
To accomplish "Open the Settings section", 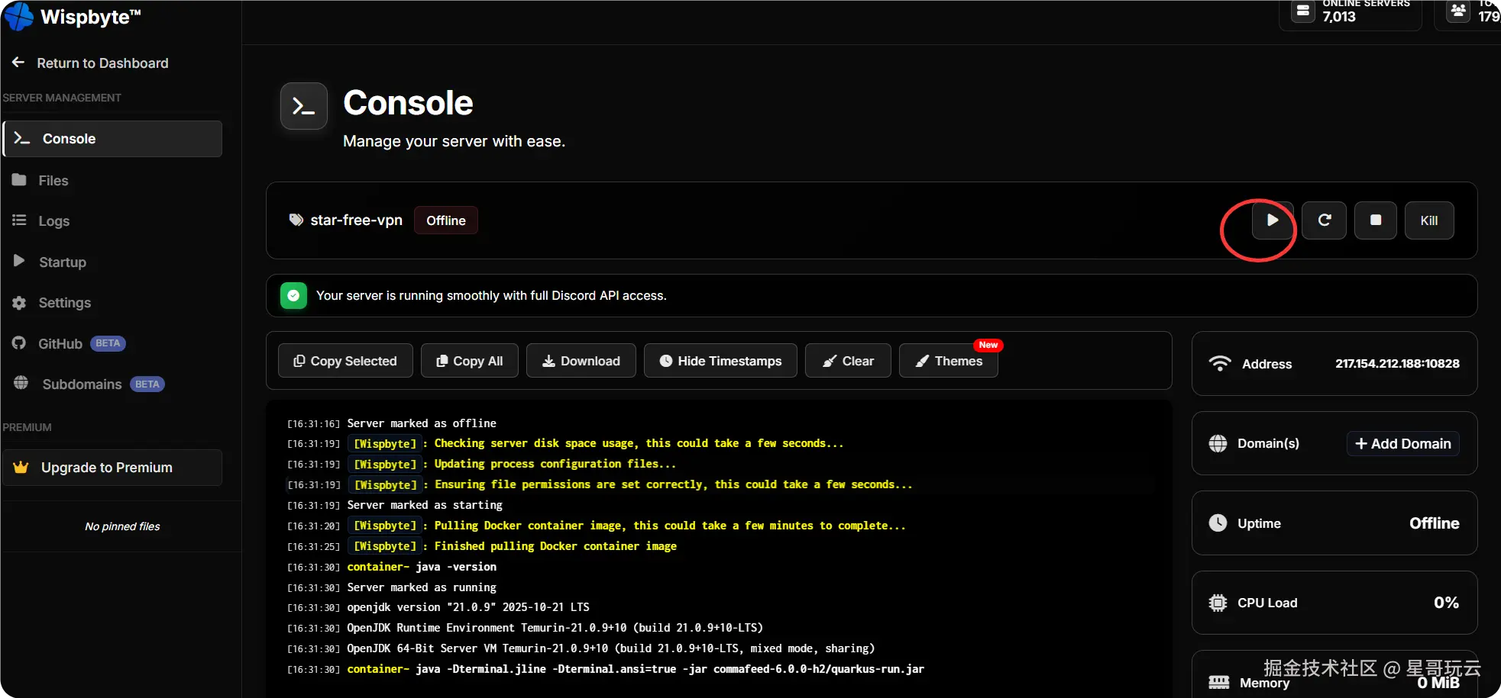I will coord(52,303).
